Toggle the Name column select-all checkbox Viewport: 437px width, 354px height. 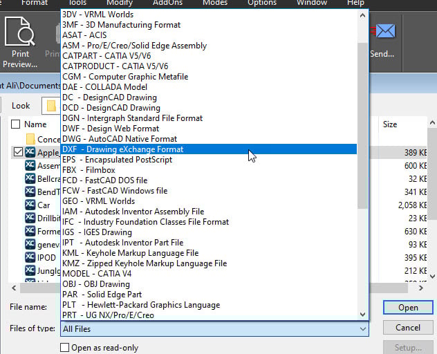pyautogui.click(x=16, y=124)
